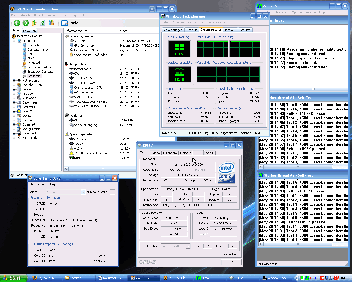
Task: Open the Favoriten menu in EVEREST menu bar
Action: [x=53, y=15]
